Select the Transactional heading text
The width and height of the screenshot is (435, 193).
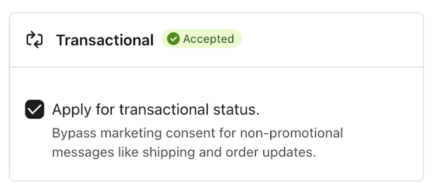105,40
